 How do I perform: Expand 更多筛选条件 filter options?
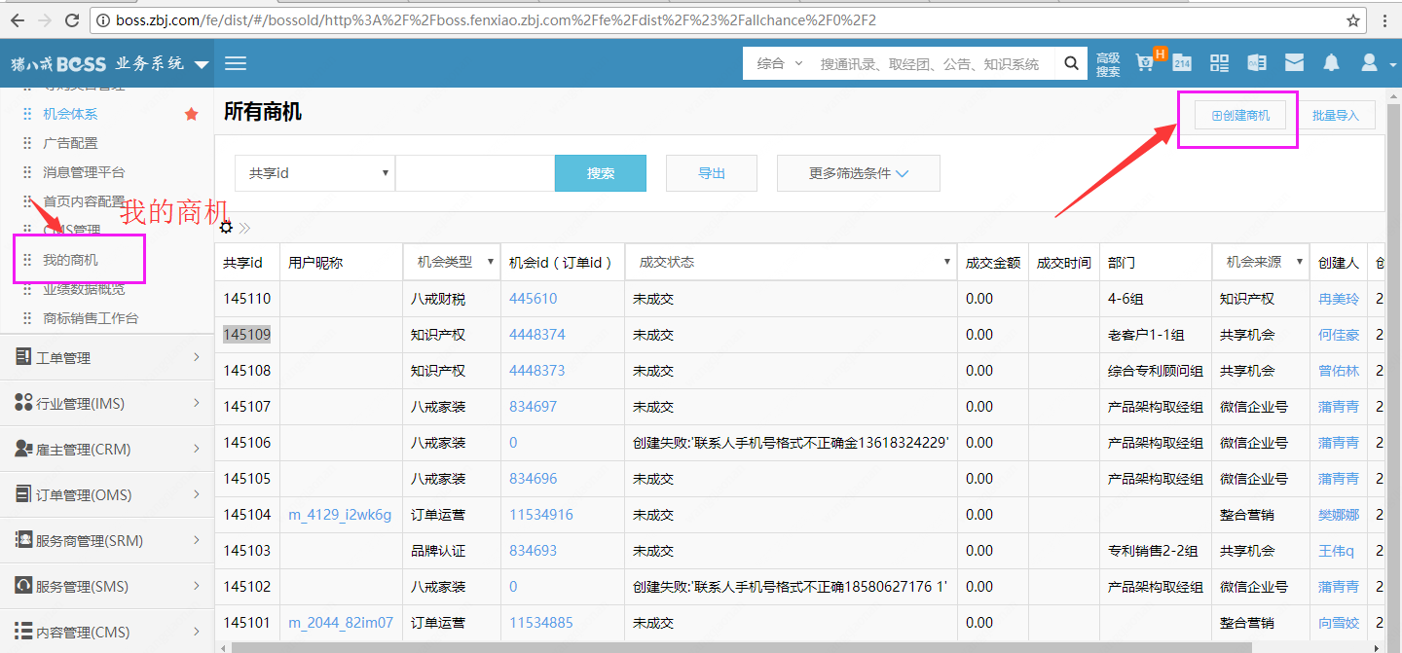coord(858,173)
